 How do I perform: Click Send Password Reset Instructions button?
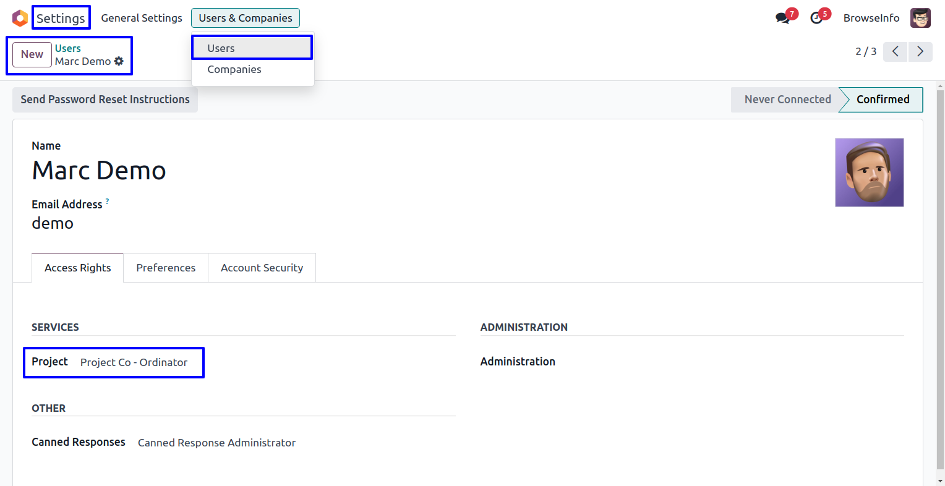(x=105, y=100)
